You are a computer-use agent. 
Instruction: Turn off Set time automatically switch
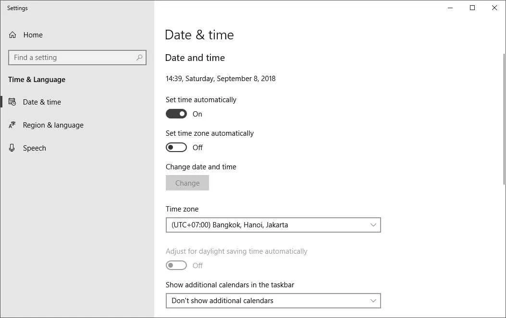pyautogui.click(x=176, y=114)
